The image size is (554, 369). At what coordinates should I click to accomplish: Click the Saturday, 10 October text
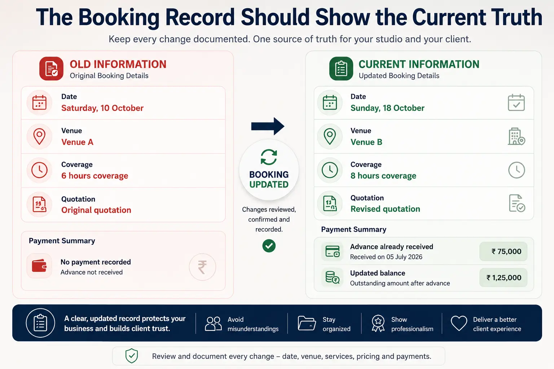[102, 108]
